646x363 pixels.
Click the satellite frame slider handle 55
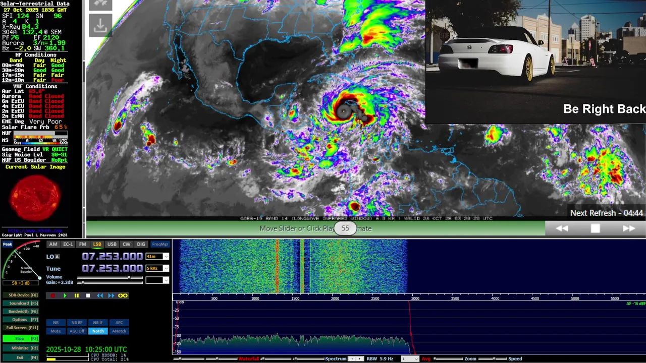click(x=345, y=228)
